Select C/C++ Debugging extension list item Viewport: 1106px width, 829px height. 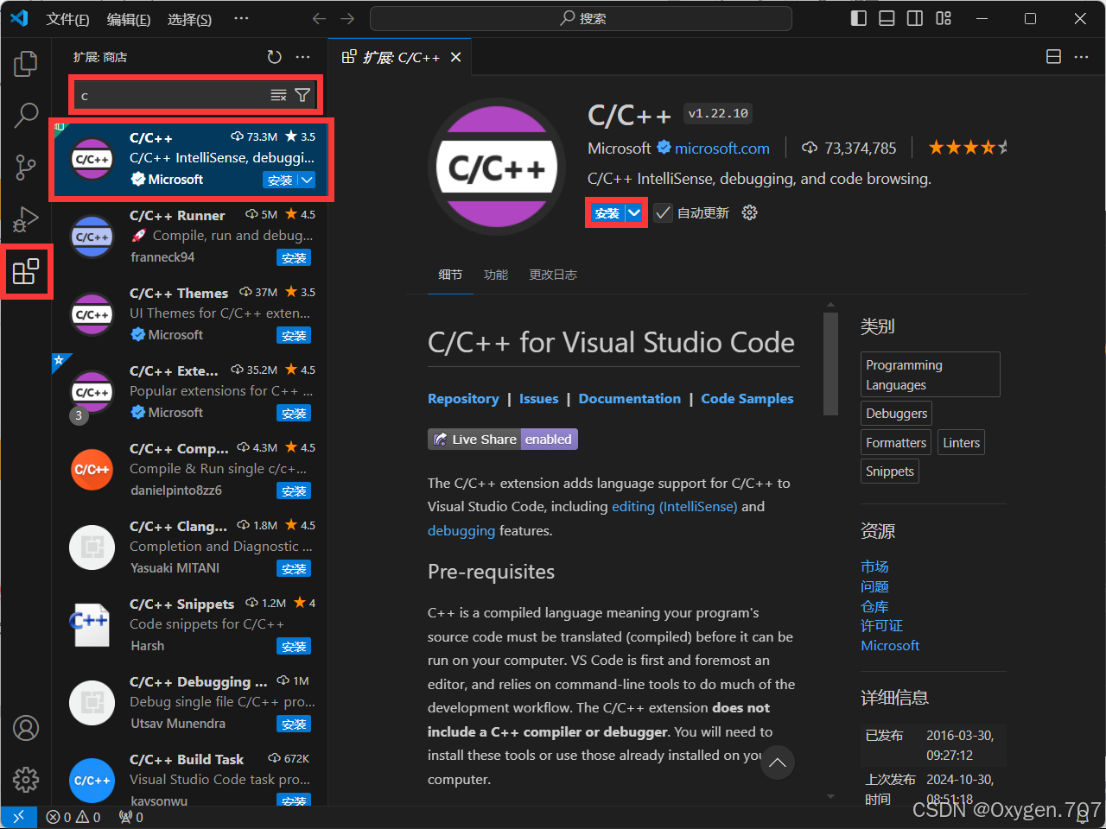pyautogui.click(x=190, y=702)
